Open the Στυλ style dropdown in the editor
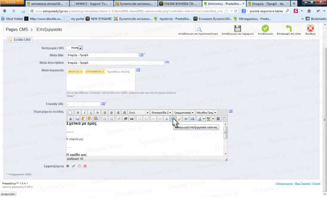 pos(138,113)
